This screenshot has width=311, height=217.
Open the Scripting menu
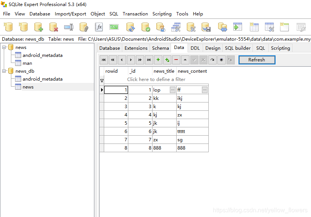[x=162, y=14]
